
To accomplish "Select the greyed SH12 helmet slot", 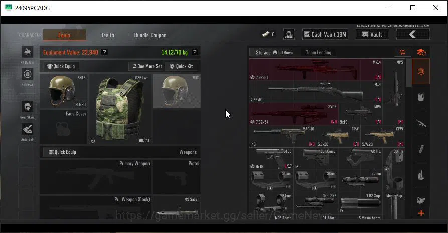I will (x=177, y=91).
